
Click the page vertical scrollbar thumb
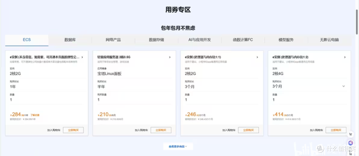[x=357, y=22]
